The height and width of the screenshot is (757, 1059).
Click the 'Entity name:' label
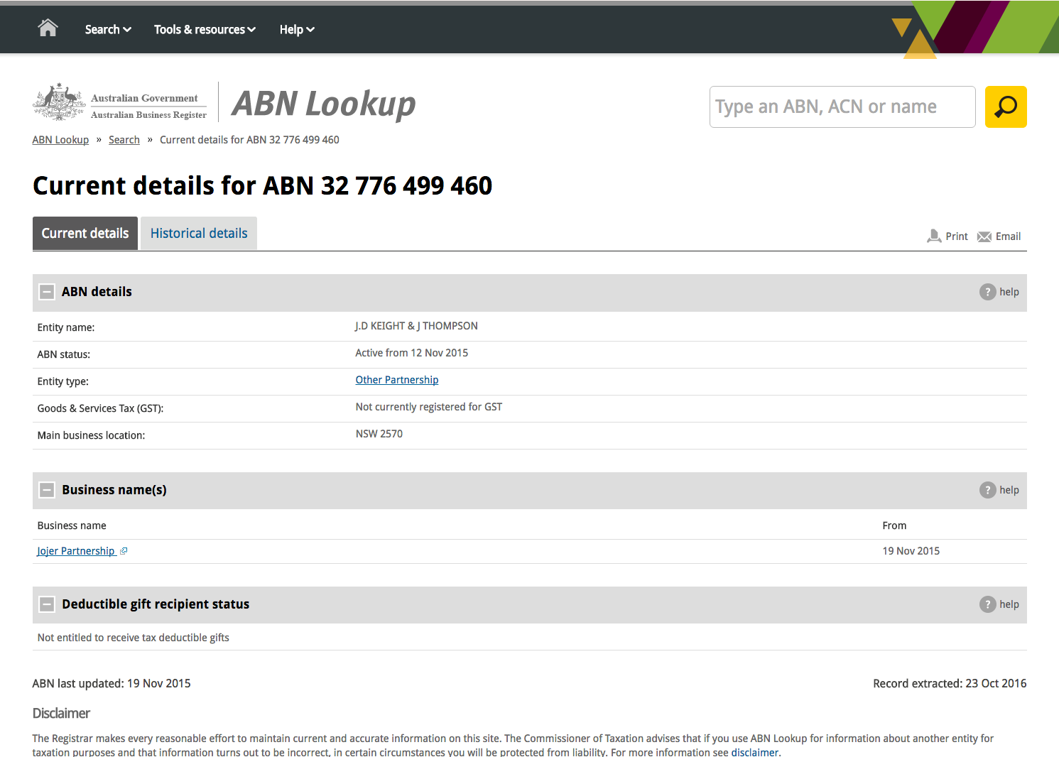66,327
